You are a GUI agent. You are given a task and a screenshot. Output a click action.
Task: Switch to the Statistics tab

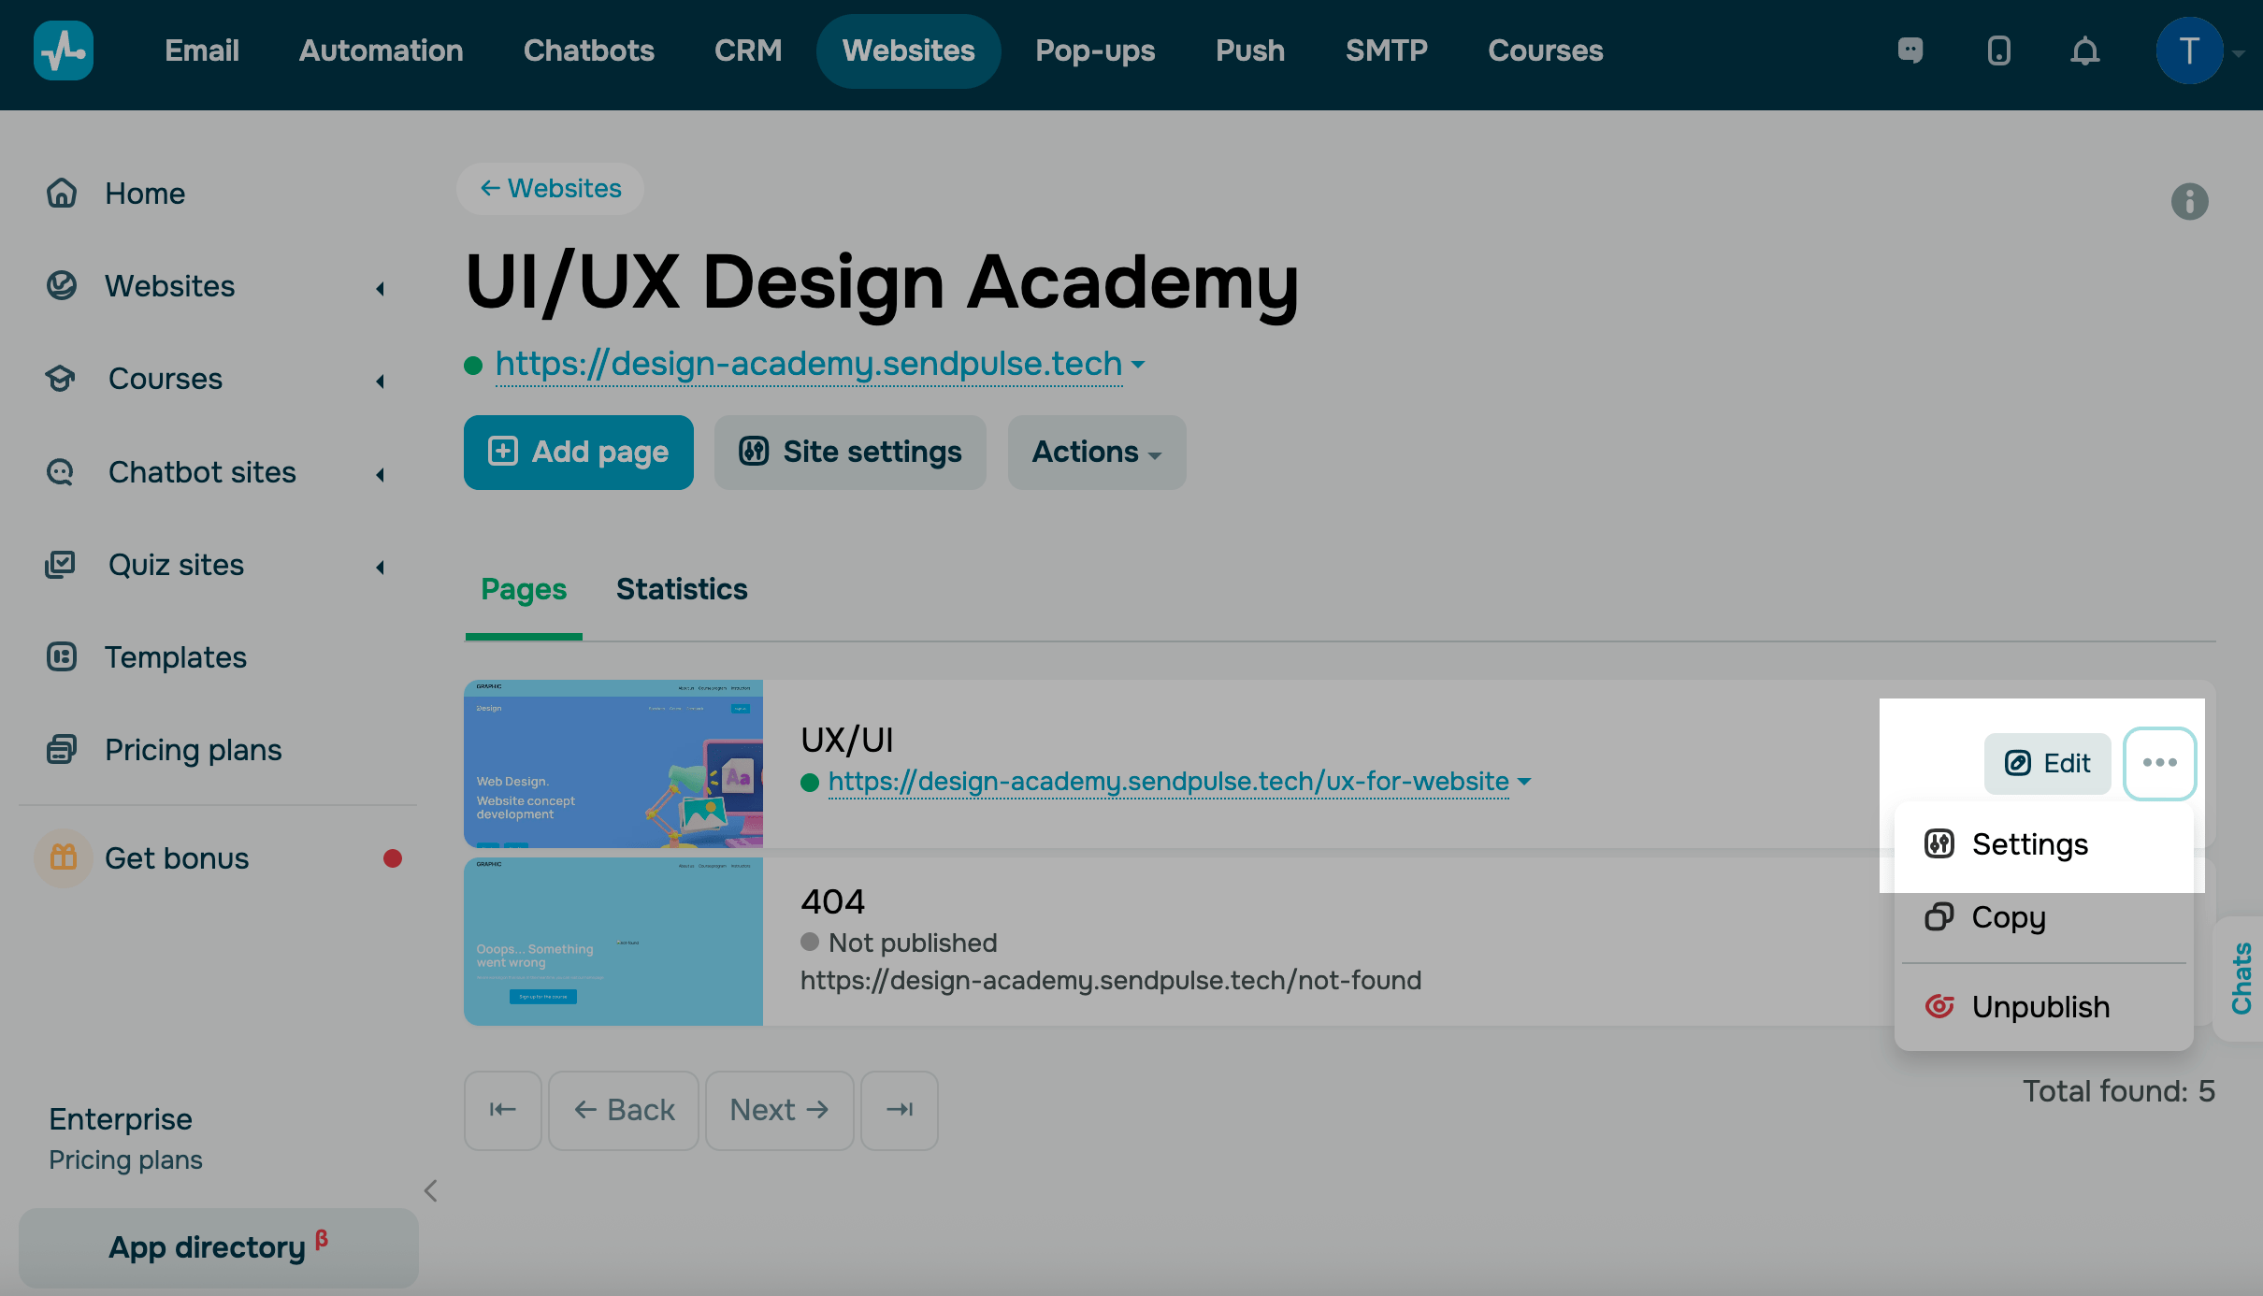pyautogui.click(x=681, y=589)
